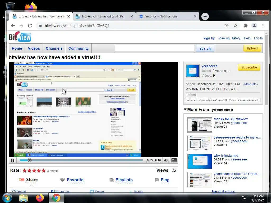This screenshot has height=203, width=271.
Task: Collapse the More From: yeeeeeeee section
Action: coord(185,109)
